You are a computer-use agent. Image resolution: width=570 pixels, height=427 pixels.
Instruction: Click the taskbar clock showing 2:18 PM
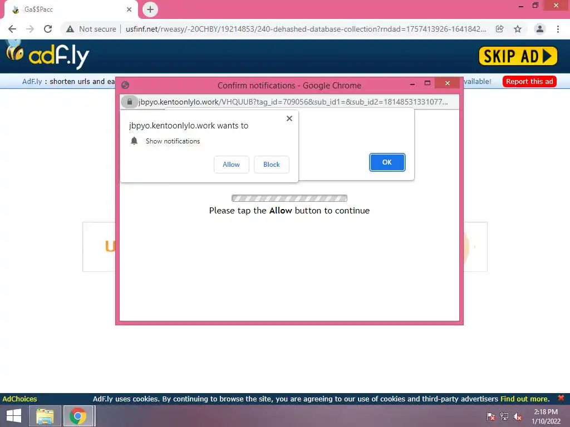click(x=546, y=416)
